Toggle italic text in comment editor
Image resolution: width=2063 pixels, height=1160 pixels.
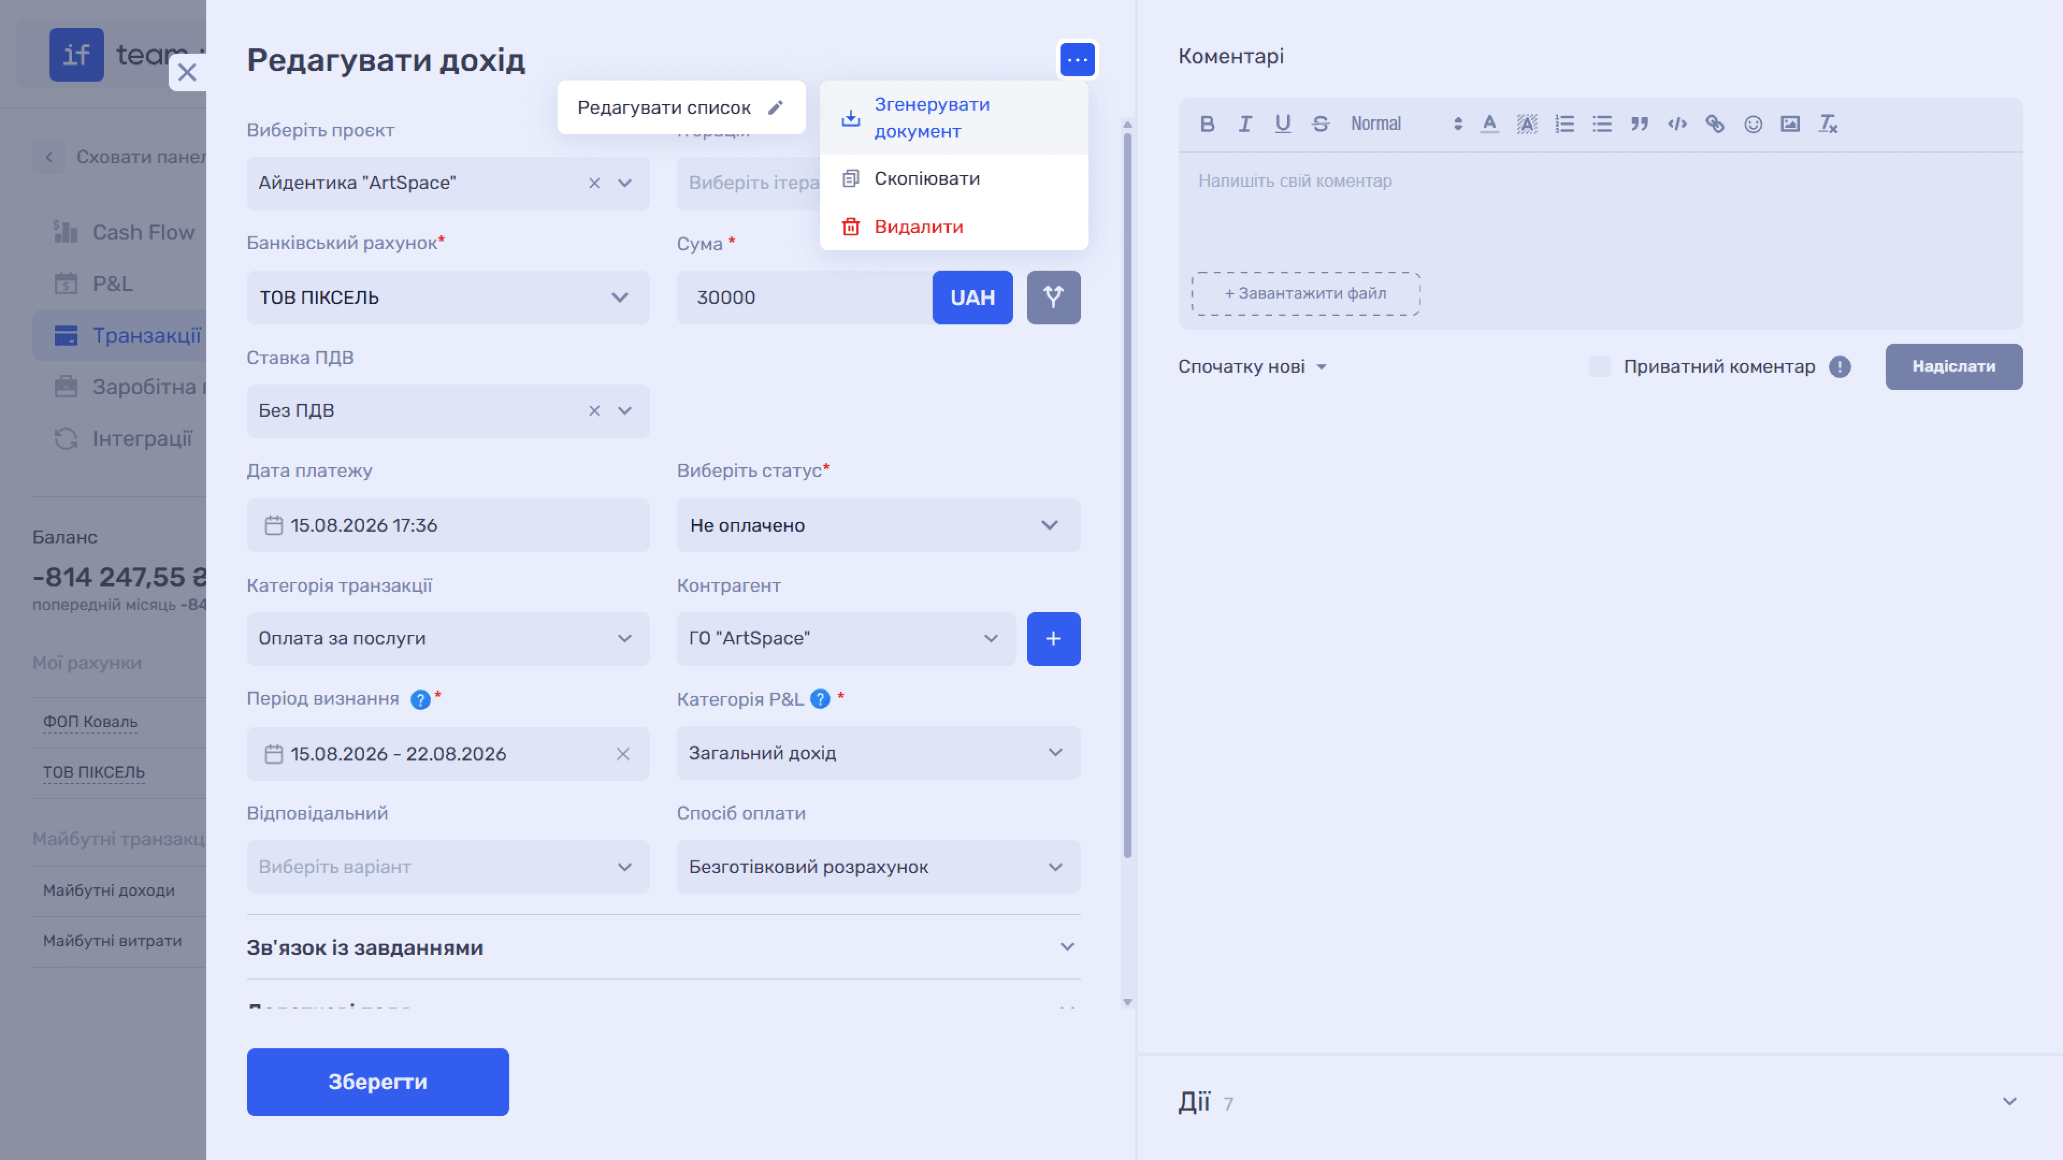[1245, 124]
